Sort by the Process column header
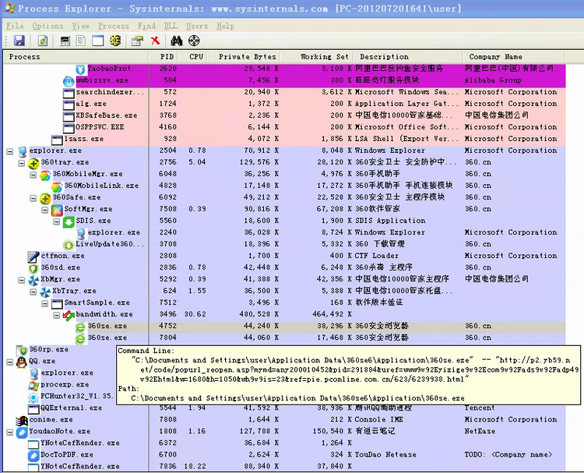The height and width of the screenshot is (473, 584). tap(76, 57)
